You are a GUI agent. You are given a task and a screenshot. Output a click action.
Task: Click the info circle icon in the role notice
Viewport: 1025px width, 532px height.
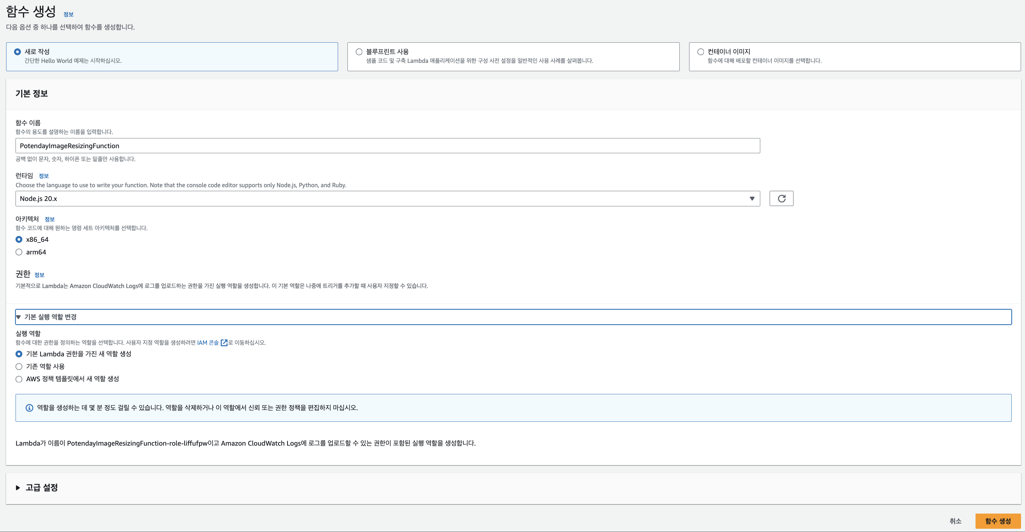click(30, 408)
